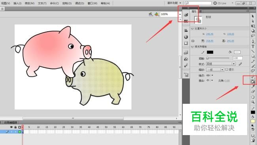Select the Selection (arrow) tool
Screen dimensions: 257x145
253,16
